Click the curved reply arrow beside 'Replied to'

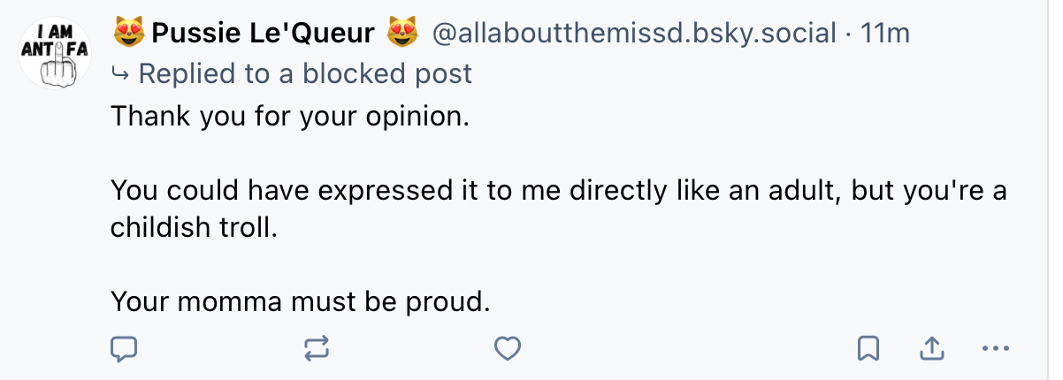point(120,73)
